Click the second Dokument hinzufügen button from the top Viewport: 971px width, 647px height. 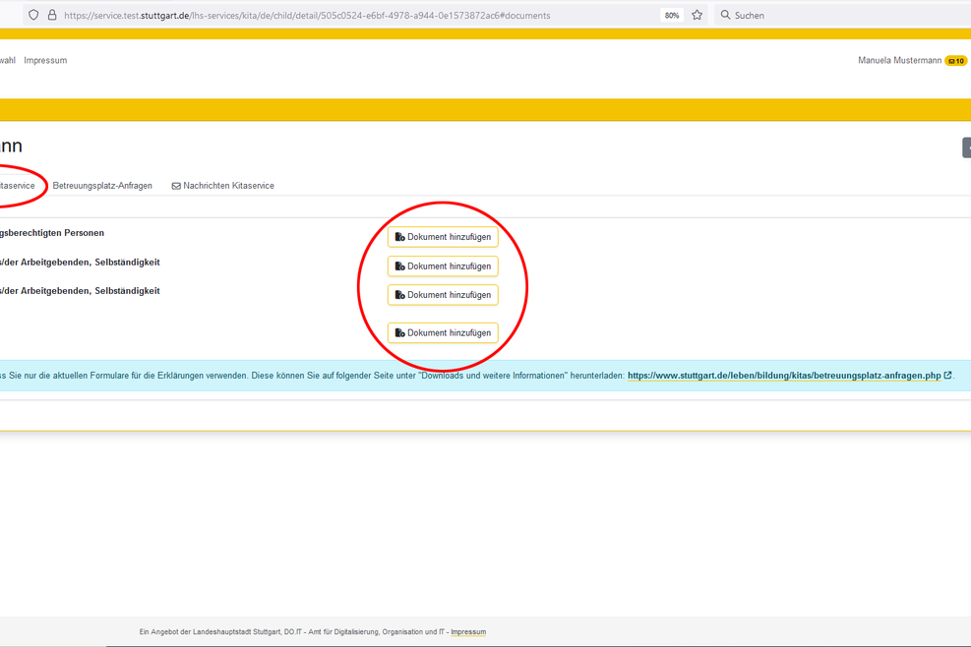[443, 266]
